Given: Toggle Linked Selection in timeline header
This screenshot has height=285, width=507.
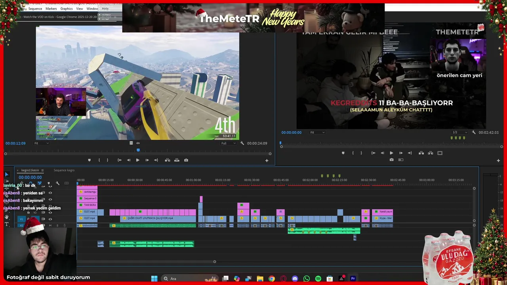Looking at the screenshot, I should [x=40, y=183].
